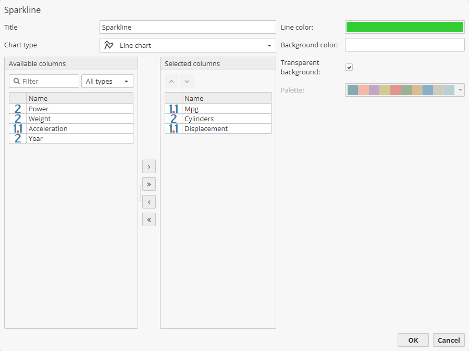469x351 pixels.
Task: Click the numeric type icon beside Power
Action: click(x=17, y=109)
